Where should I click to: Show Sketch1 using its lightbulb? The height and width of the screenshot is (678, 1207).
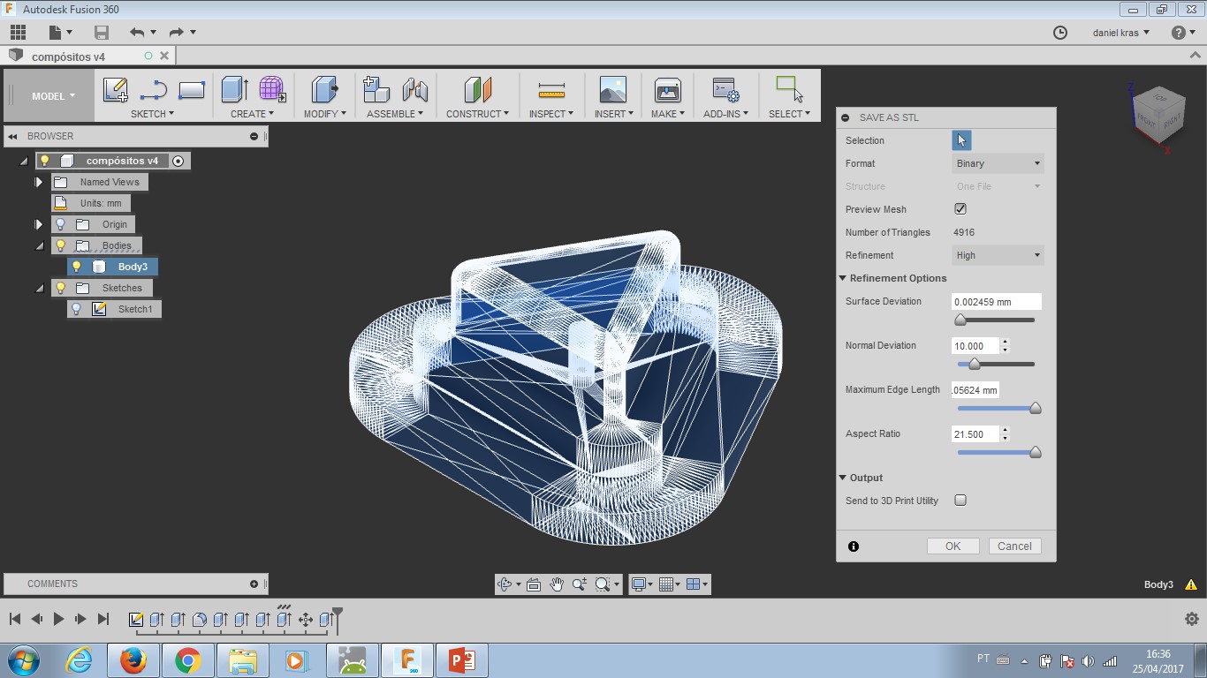click(77, 309)
